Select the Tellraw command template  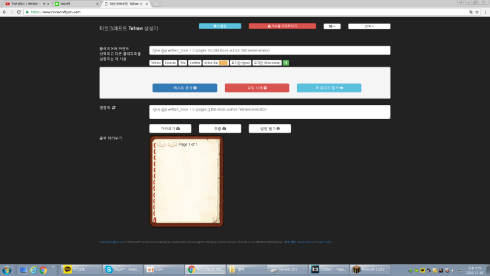pyautogui.click(x=156, y=63)
